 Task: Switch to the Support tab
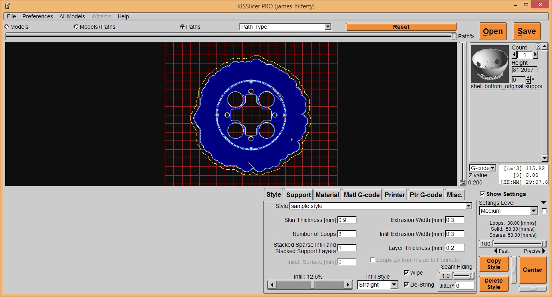click(298, 195)
